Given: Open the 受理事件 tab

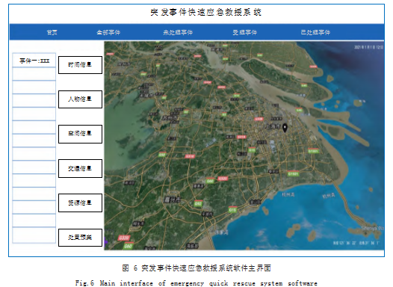Looking at the screenshot, I should pos(244,32).
